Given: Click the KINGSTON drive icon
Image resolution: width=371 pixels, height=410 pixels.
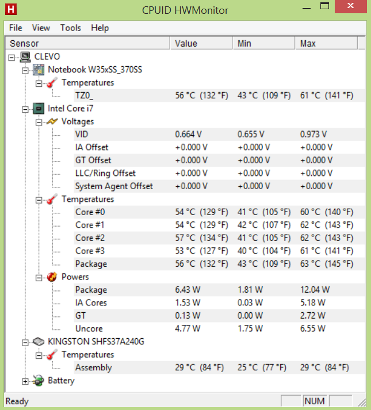Looking at the screenshot, I should (38, 342).
